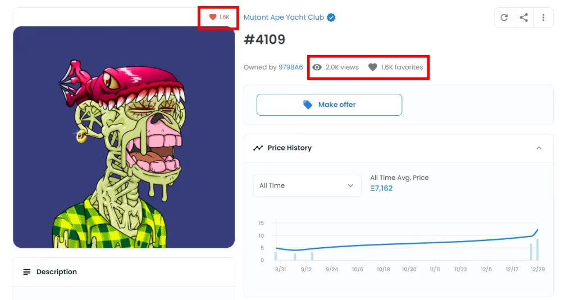Click the 12/29 sale bar on chart
Image resolution: width=575 pixels, height=300 pixels.
point(537,249)
